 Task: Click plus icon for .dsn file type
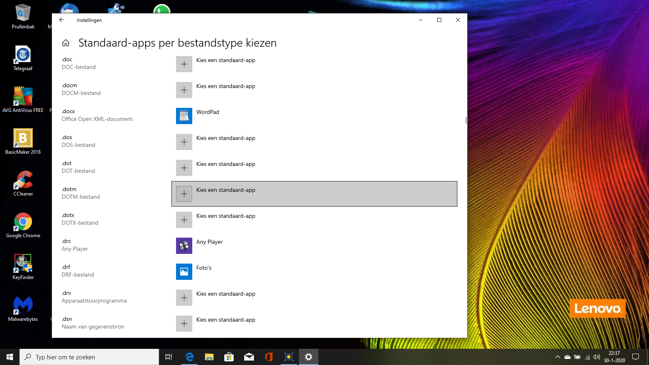tap(184, 324)
